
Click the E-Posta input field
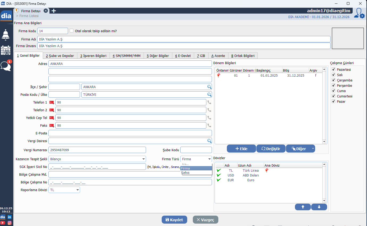point(130,133)
